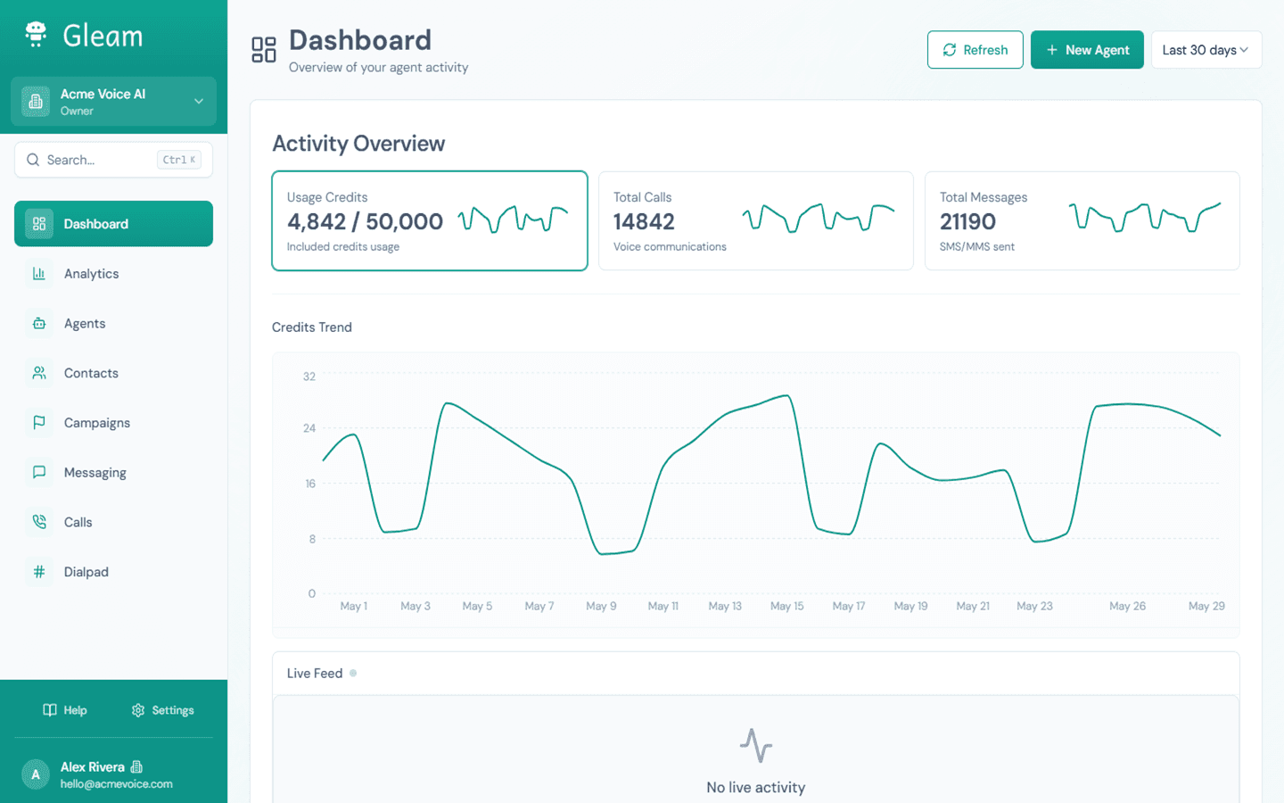This screenshot has height=803, width=1284.
Task: Click the Messaging chat bubble icon
Action: pos(39,473)
